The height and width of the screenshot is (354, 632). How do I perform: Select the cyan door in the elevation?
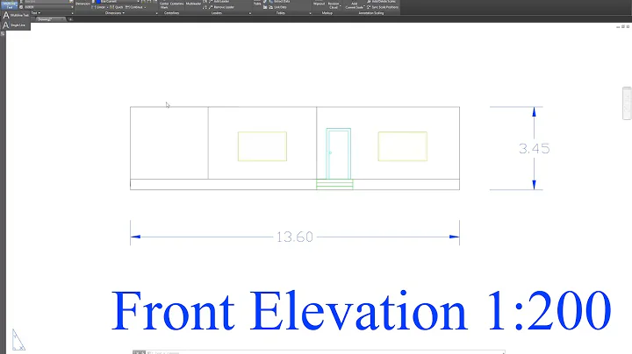pos(339,153)
